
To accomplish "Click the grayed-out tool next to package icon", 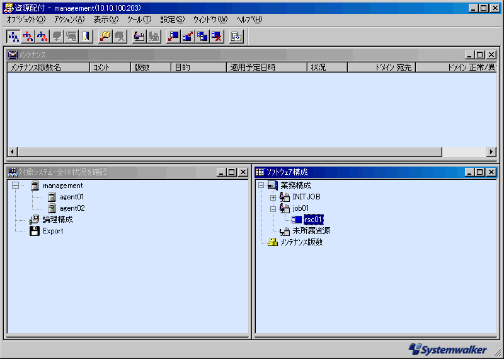I will (120, 37).
